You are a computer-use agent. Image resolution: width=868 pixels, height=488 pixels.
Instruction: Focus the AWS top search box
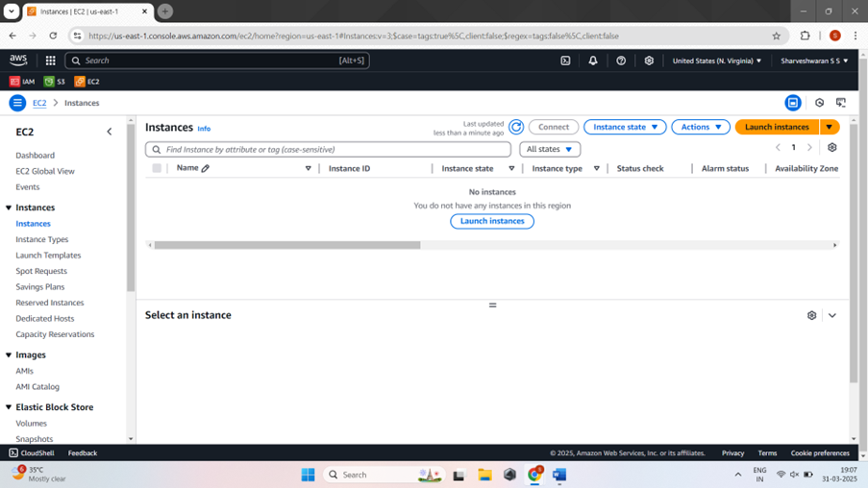tap(217, 61)
